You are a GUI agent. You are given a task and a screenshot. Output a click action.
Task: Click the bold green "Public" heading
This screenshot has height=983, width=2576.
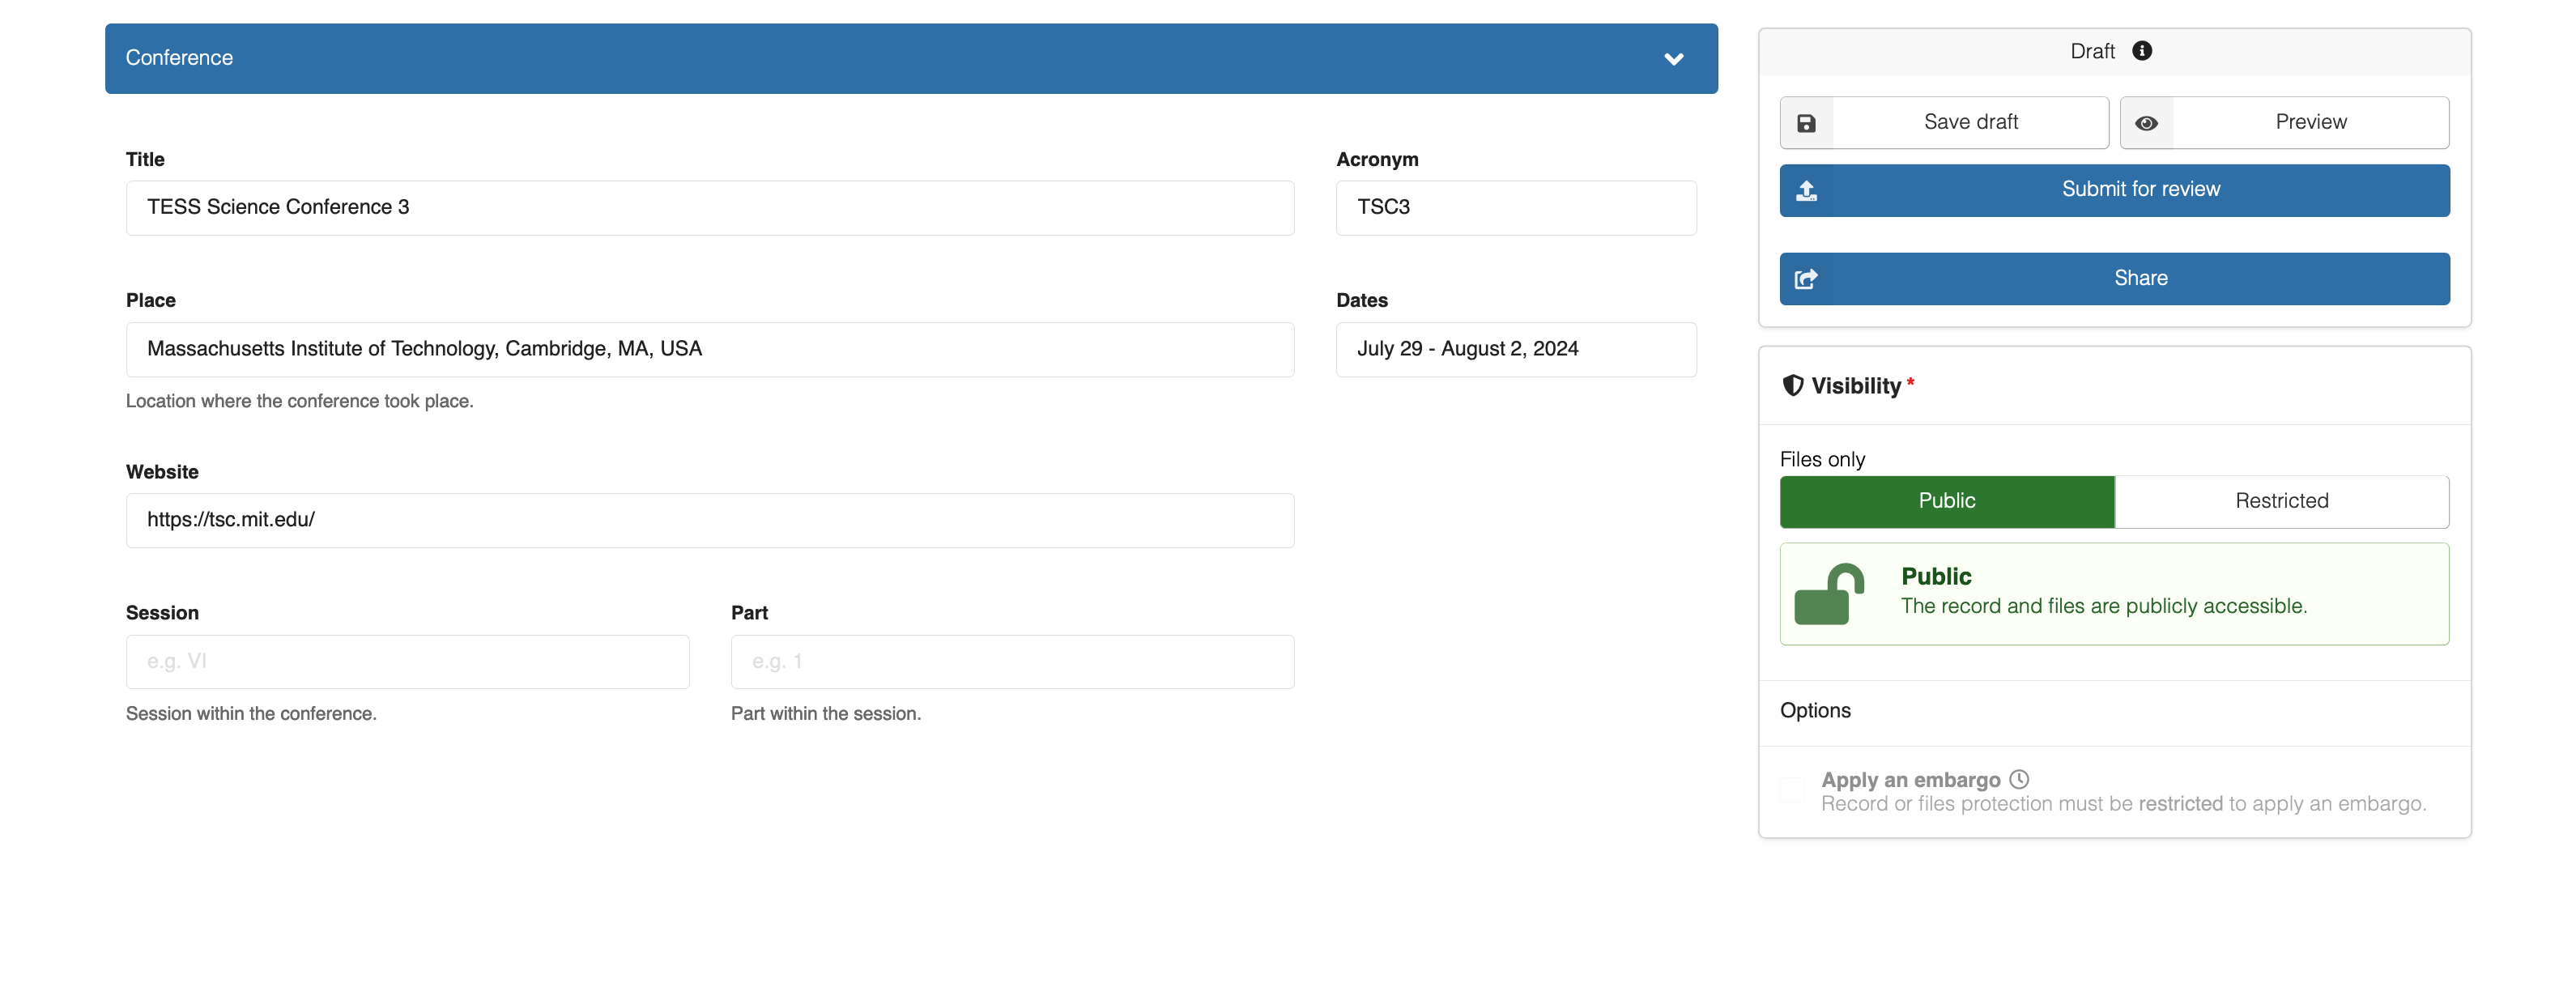[1936, 576]
